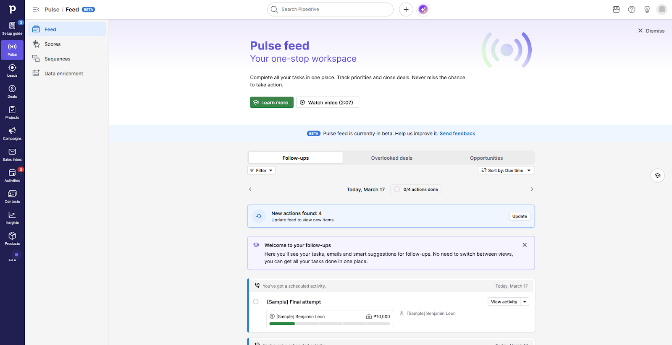The height and width of the screenshot is (345, 672).
Task: Click in the Search Pipedrive field
Action: coord(330,9)
